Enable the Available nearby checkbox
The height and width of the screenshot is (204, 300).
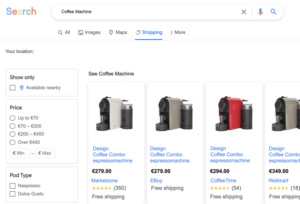point(13,88)
